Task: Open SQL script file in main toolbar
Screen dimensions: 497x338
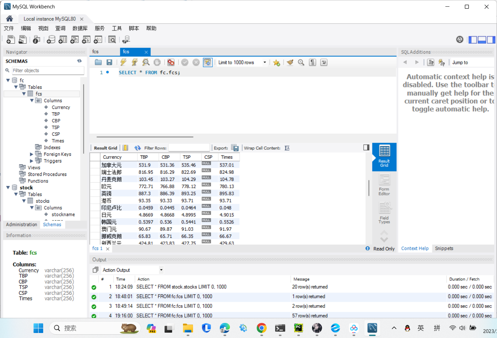Action: pos(22,40)
